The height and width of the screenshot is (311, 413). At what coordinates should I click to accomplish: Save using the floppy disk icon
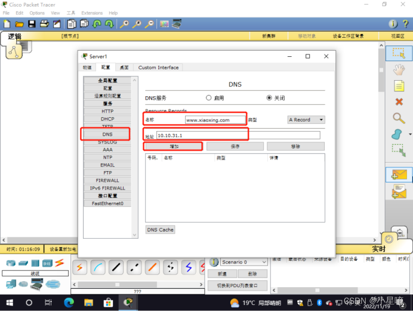point(32,24)
